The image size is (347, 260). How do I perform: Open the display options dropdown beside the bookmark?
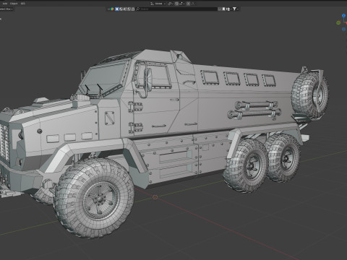(228, 9)
